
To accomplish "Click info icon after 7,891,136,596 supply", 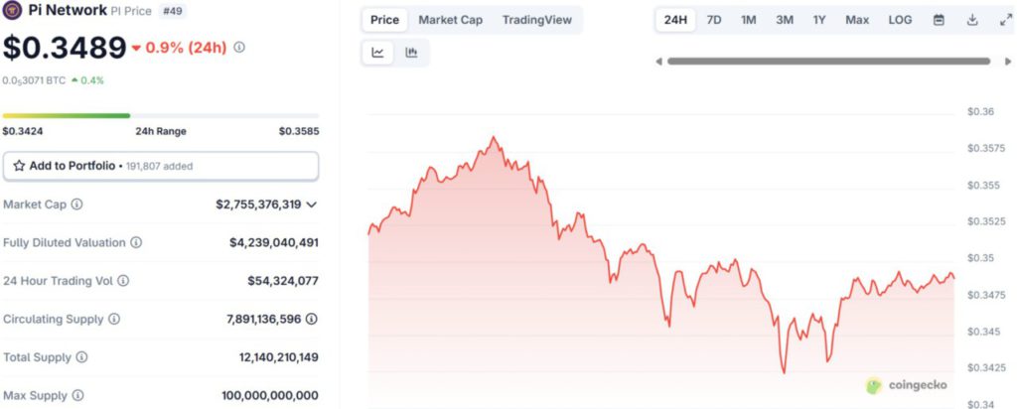I will (312, 319).
